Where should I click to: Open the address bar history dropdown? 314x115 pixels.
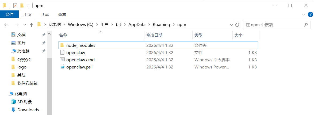[232, 25]
